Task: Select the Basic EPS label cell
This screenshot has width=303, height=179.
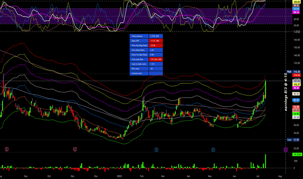Action: click(x=139, y=41)
